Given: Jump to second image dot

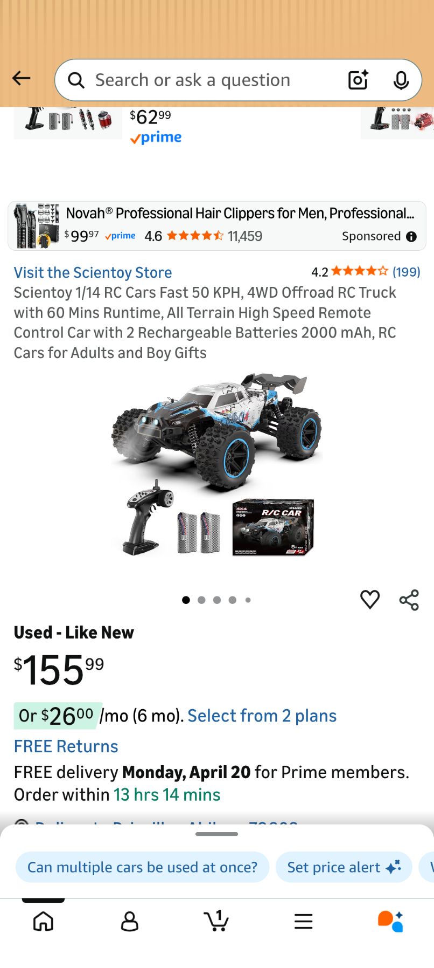Looking at the screenshot, I should coord(201,600).
